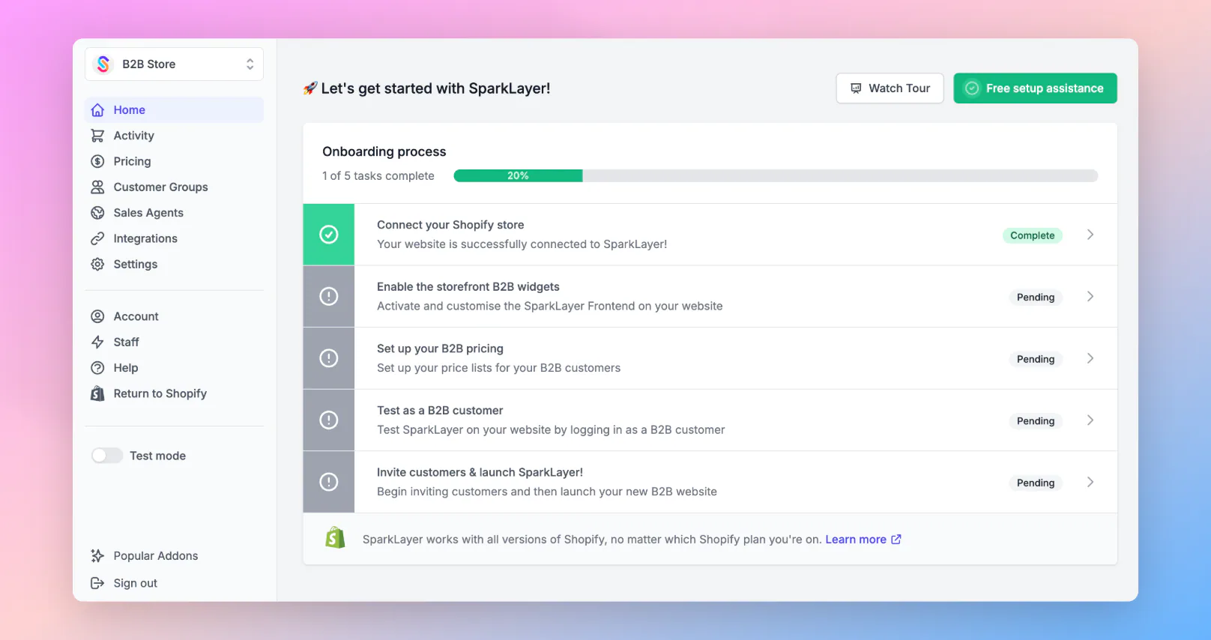Expand the Connect your Shopify store chevron
1211x640 pixels.
click(1090, 235)
